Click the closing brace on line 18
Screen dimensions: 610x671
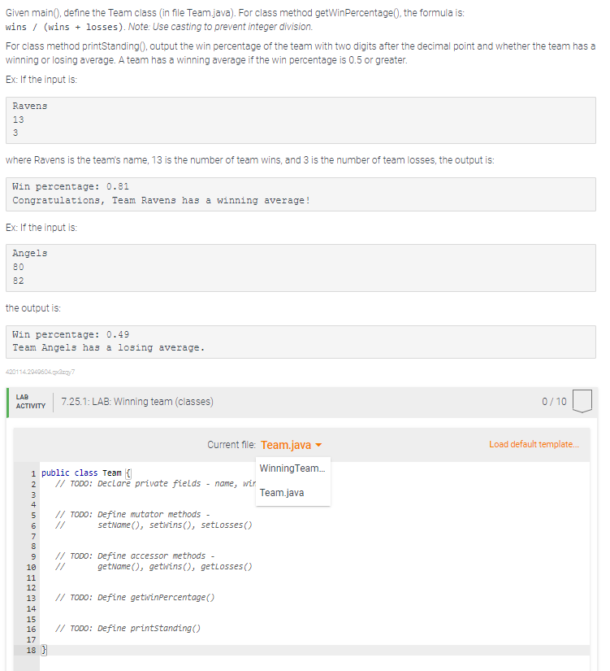point(45,649)
